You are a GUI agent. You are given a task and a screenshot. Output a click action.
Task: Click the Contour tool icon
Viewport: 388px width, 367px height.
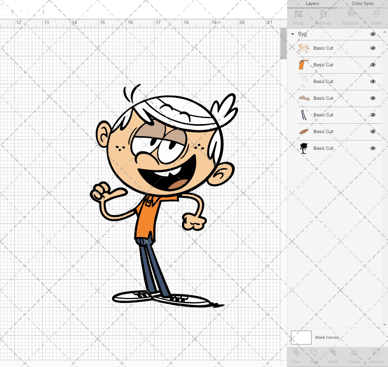pos(376,352)
